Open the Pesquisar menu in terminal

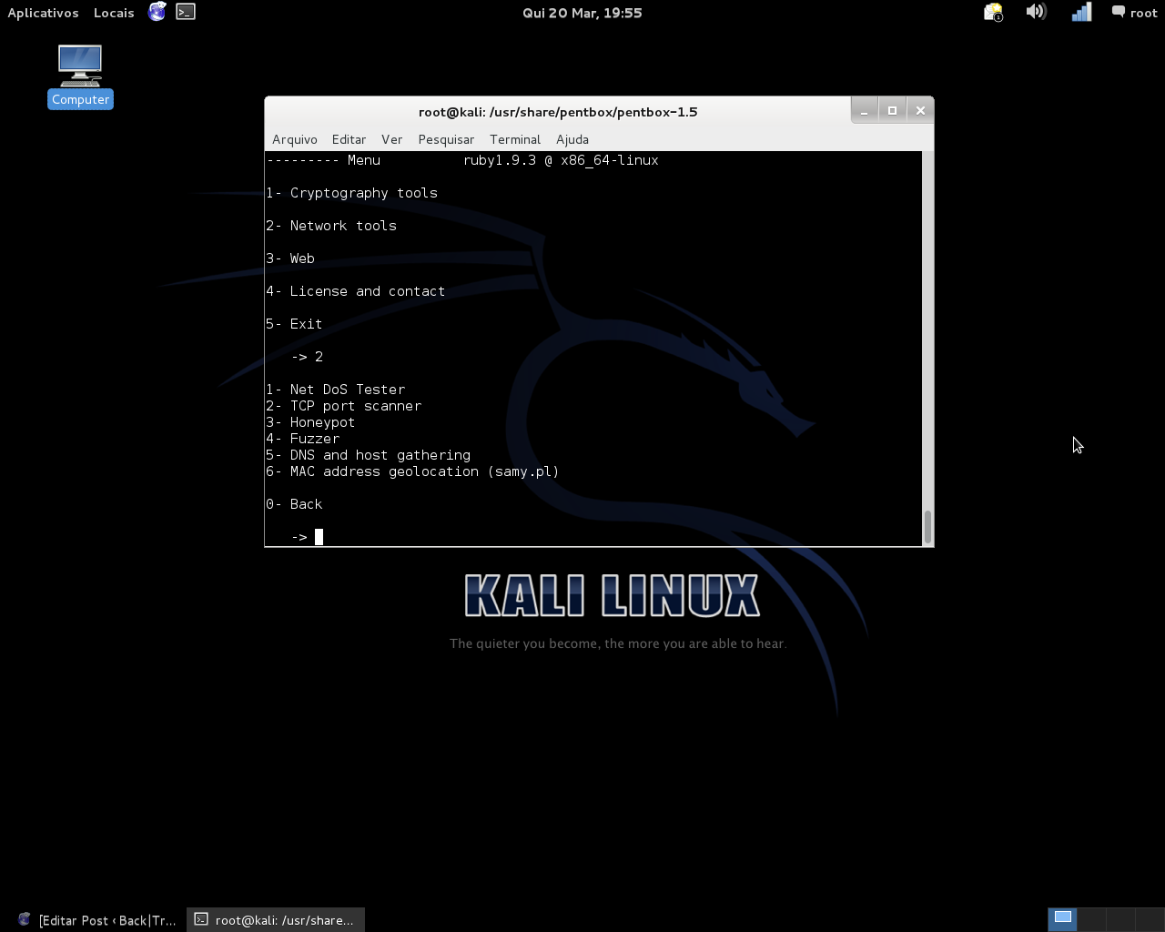(x=446, y=139)
